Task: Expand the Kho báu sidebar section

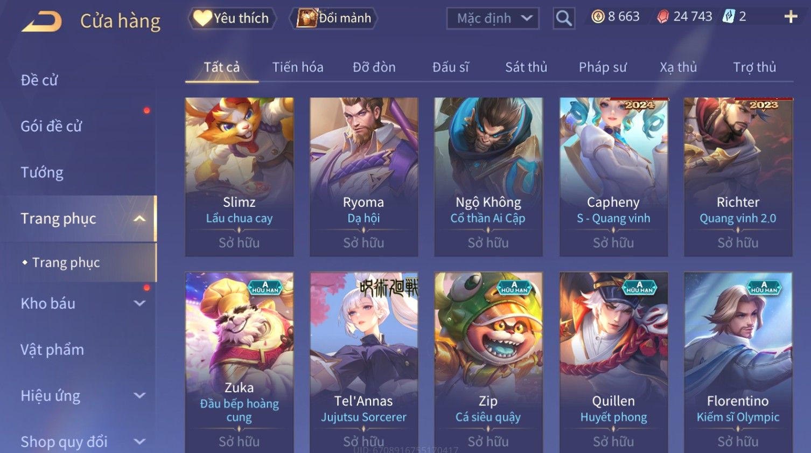Action: tap(139, 303)
